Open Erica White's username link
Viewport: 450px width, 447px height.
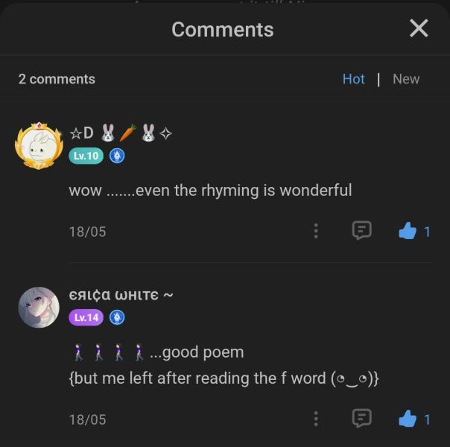(121, 295)
